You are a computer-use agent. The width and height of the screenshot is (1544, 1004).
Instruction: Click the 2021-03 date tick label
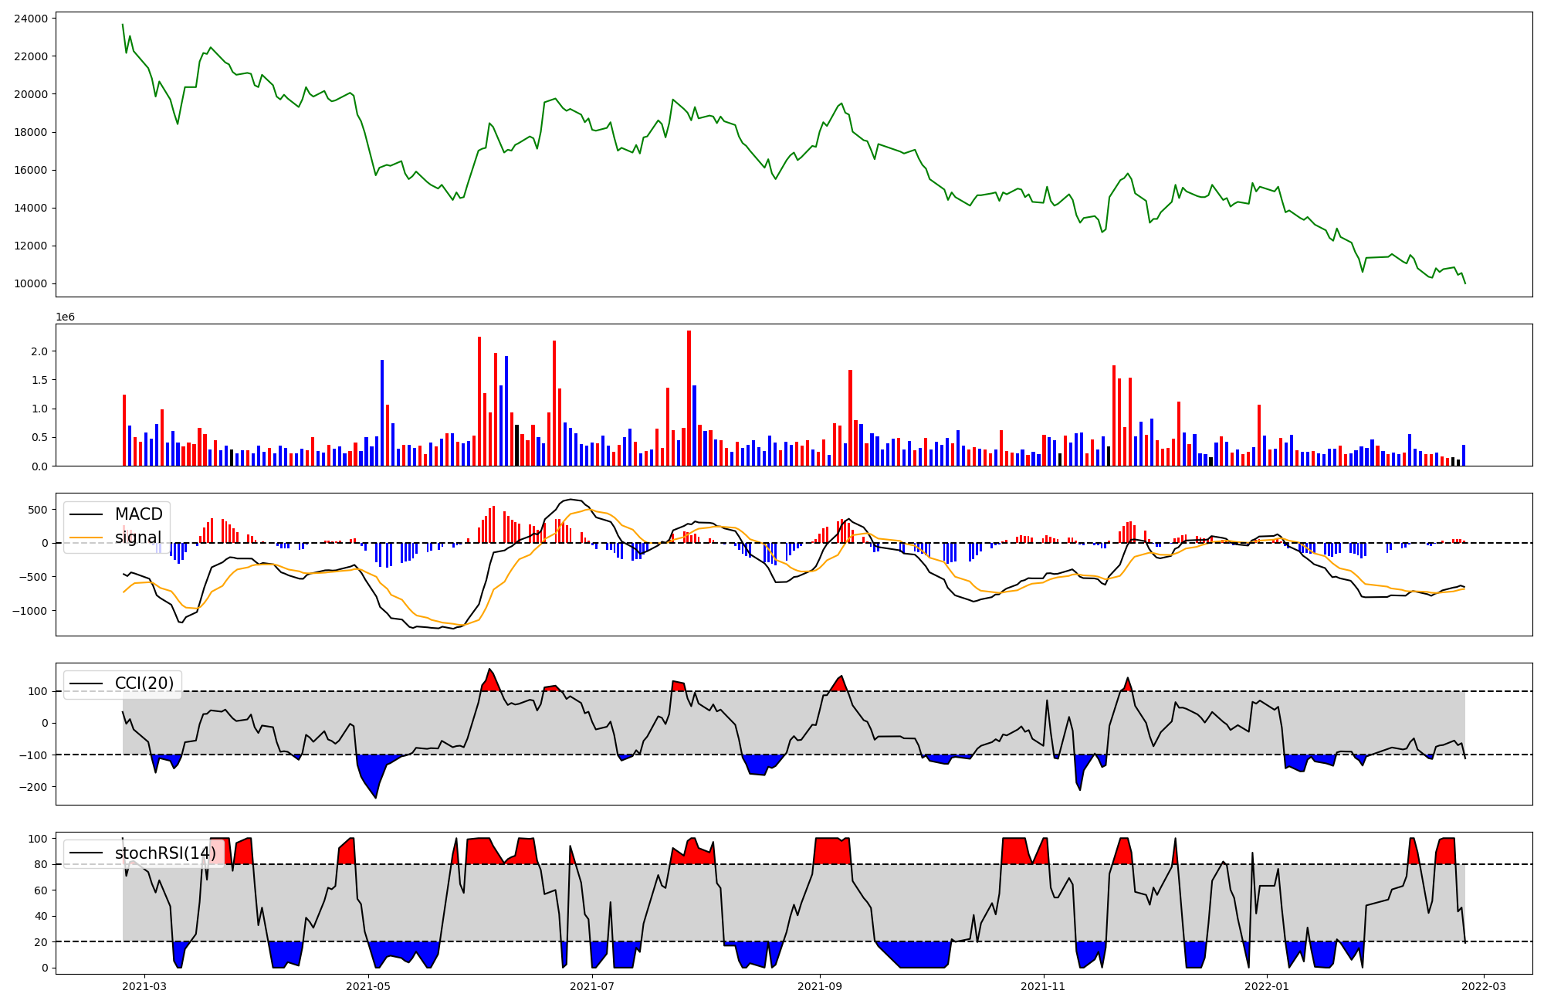point(144,986)
